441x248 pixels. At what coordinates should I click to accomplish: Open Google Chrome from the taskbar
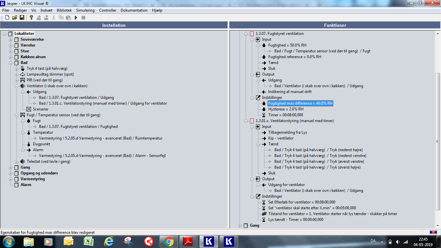tap(169, 242)
